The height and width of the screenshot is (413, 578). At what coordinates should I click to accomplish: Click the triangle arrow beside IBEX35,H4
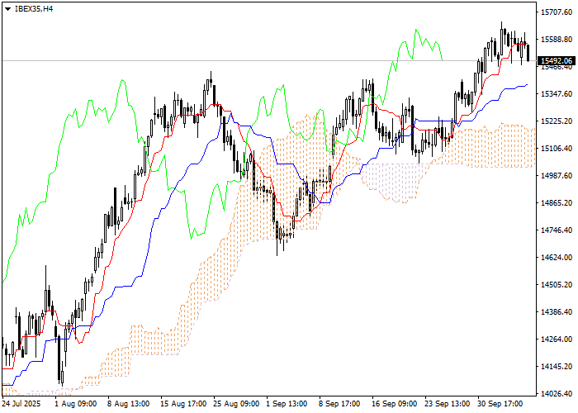pos(7,7)
